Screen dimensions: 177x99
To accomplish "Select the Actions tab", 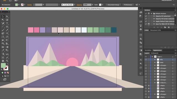I will (x=147, y=10).
